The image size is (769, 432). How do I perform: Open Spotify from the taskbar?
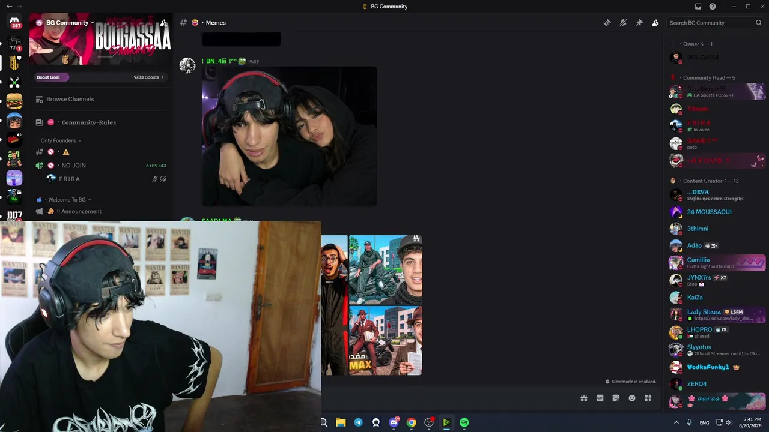click(464, 422)
